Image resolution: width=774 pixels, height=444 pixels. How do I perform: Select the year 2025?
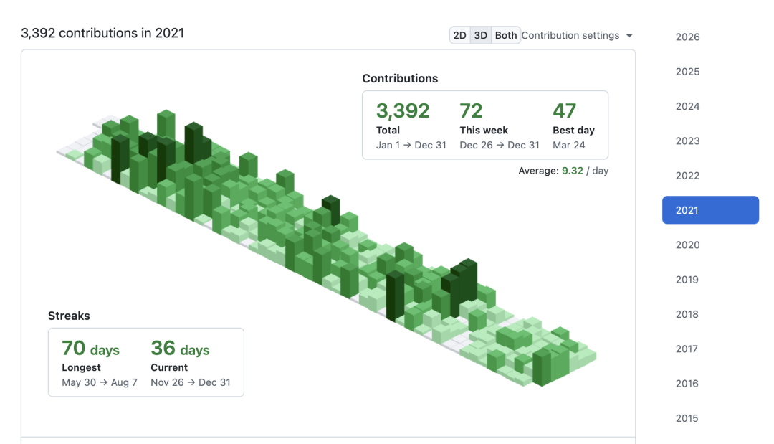[x=687, y=72]
